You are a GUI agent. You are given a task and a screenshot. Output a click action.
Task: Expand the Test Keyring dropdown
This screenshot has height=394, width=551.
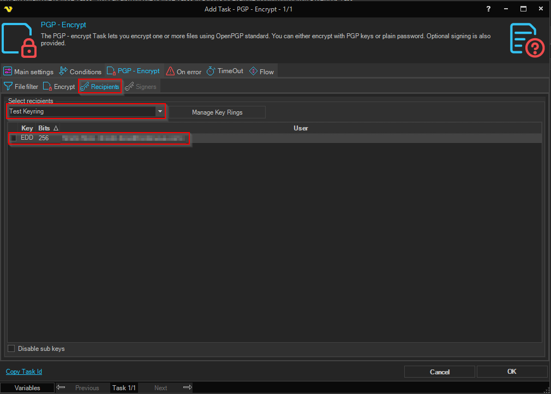[x=160, y=111]
